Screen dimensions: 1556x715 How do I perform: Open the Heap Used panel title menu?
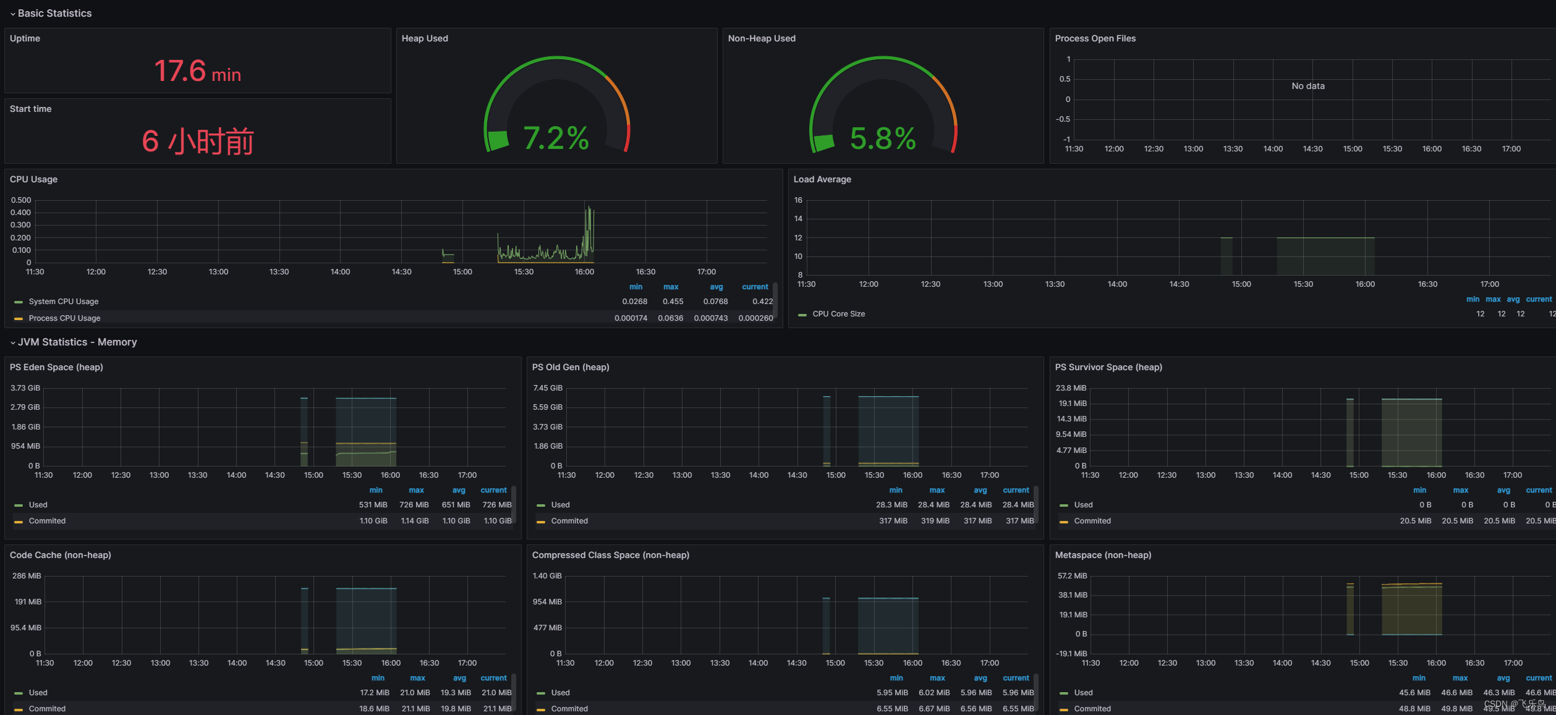[x=425, y=38]
